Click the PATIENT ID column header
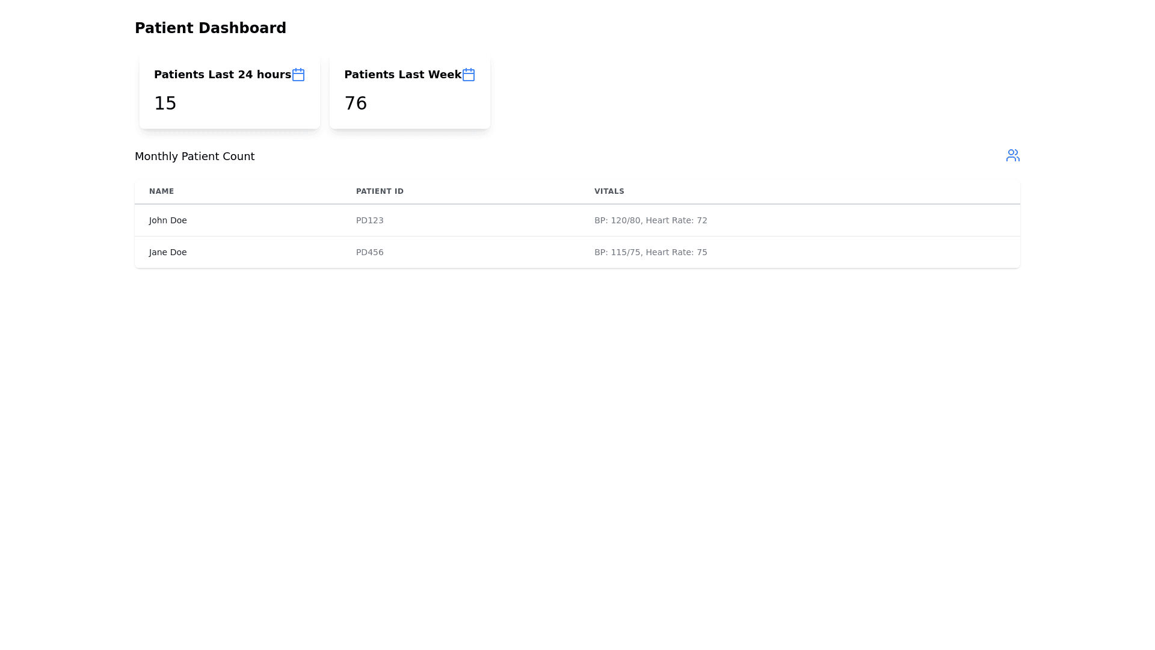Viewport: 1155px width, 650px height. pyautogui.click(x=380, y=191)
